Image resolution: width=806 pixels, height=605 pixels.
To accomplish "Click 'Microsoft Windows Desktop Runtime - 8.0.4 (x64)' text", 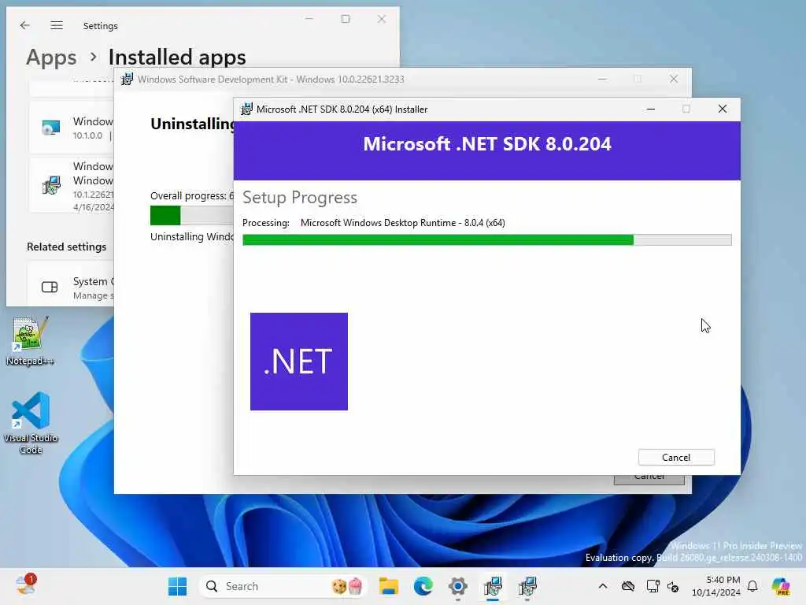I will click(x=402, y=223).
